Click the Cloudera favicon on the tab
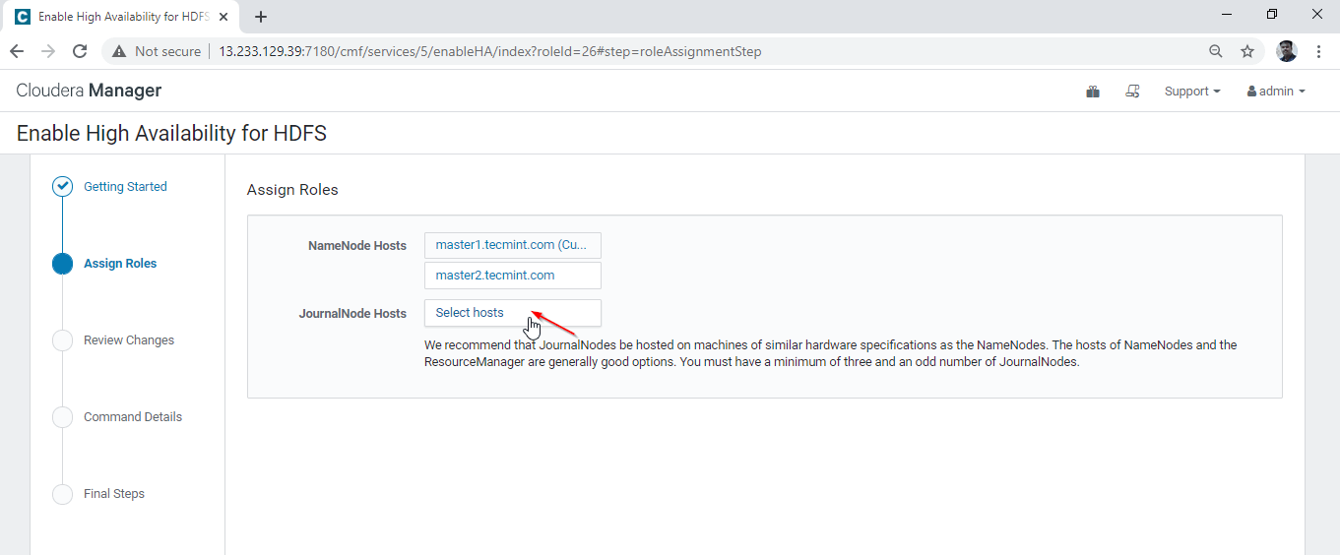This screenshot has height=555, width=1340. click(22, 17)
